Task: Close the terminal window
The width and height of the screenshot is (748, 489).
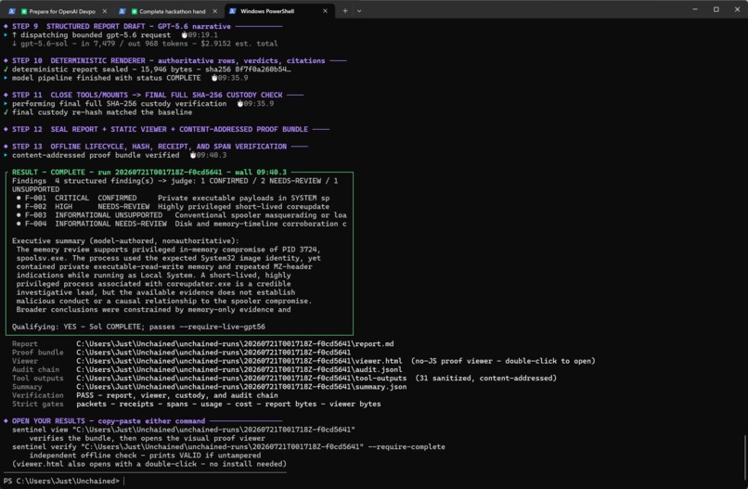Action: [738, 9]
